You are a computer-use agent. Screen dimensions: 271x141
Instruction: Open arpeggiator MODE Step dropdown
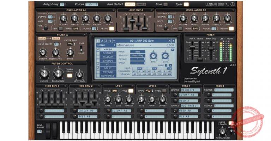(138, 51)
